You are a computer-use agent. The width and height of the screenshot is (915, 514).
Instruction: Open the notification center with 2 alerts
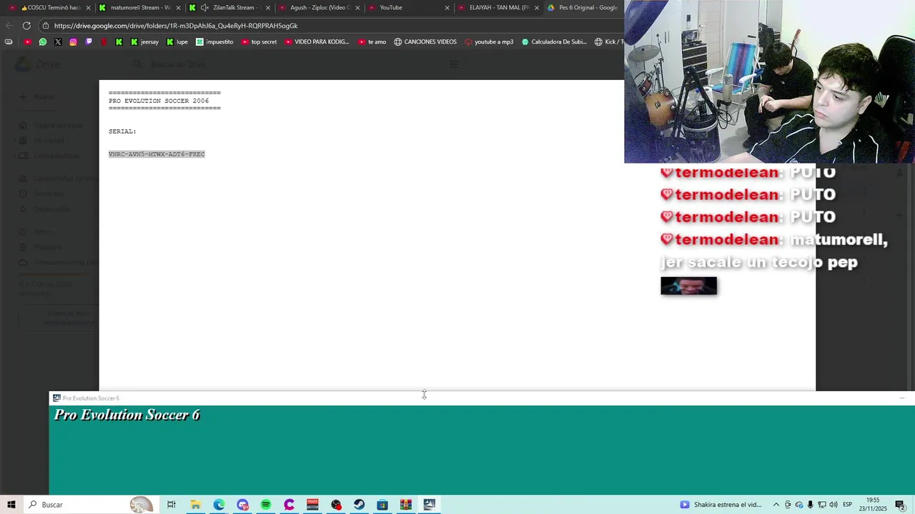coord(901,505)
